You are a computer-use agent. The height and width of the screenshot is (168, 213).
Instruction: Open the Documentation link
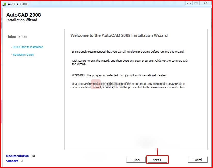click(17, 156)
